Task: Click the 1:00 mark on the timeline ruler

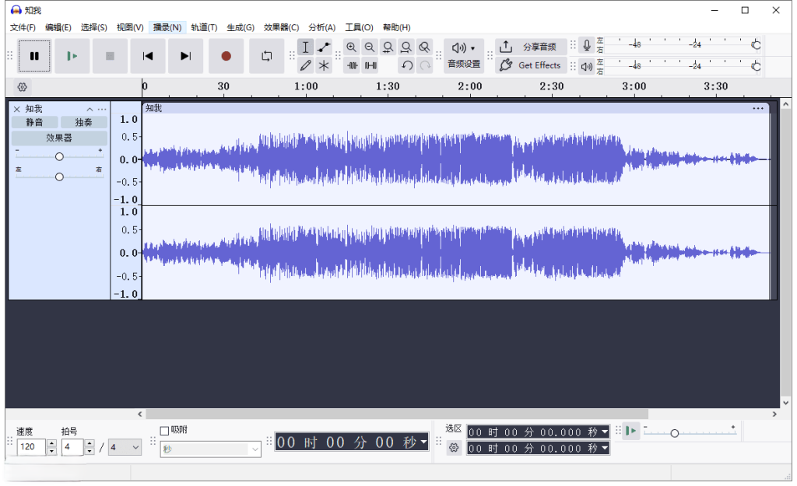Action: 306,86
